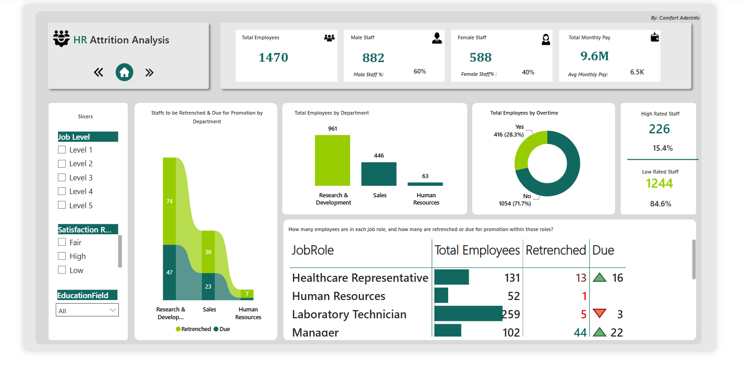Viewport: 747px width, 374px height.
Task: Sort table by Retrenched column header
Action: coord(556,250)
